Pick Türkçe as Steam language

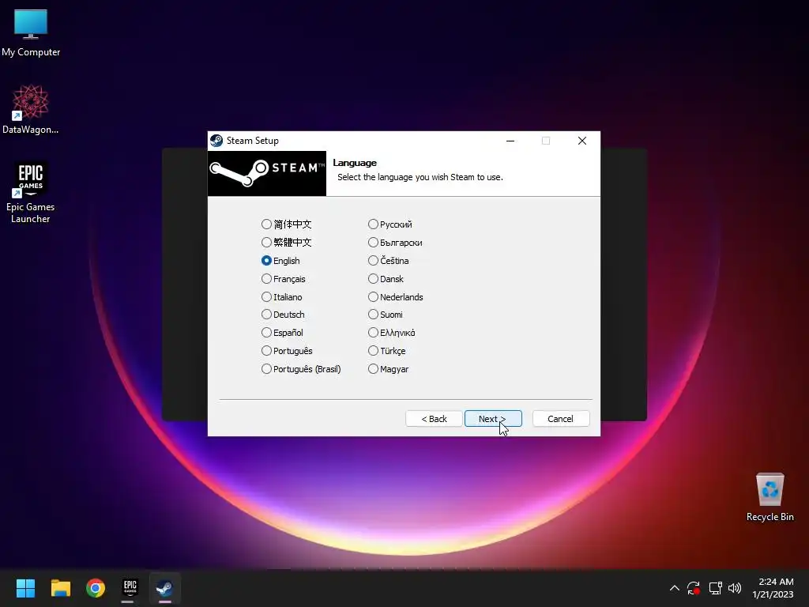click(x=387, y=350)
